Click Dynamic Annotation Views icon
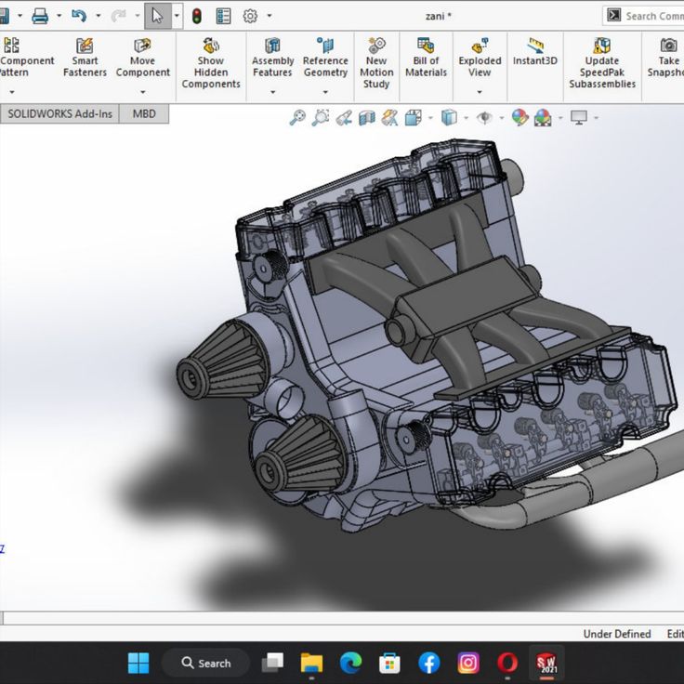Screen dimensions: 684x684 pyautogui.click(x=389, y=117)
